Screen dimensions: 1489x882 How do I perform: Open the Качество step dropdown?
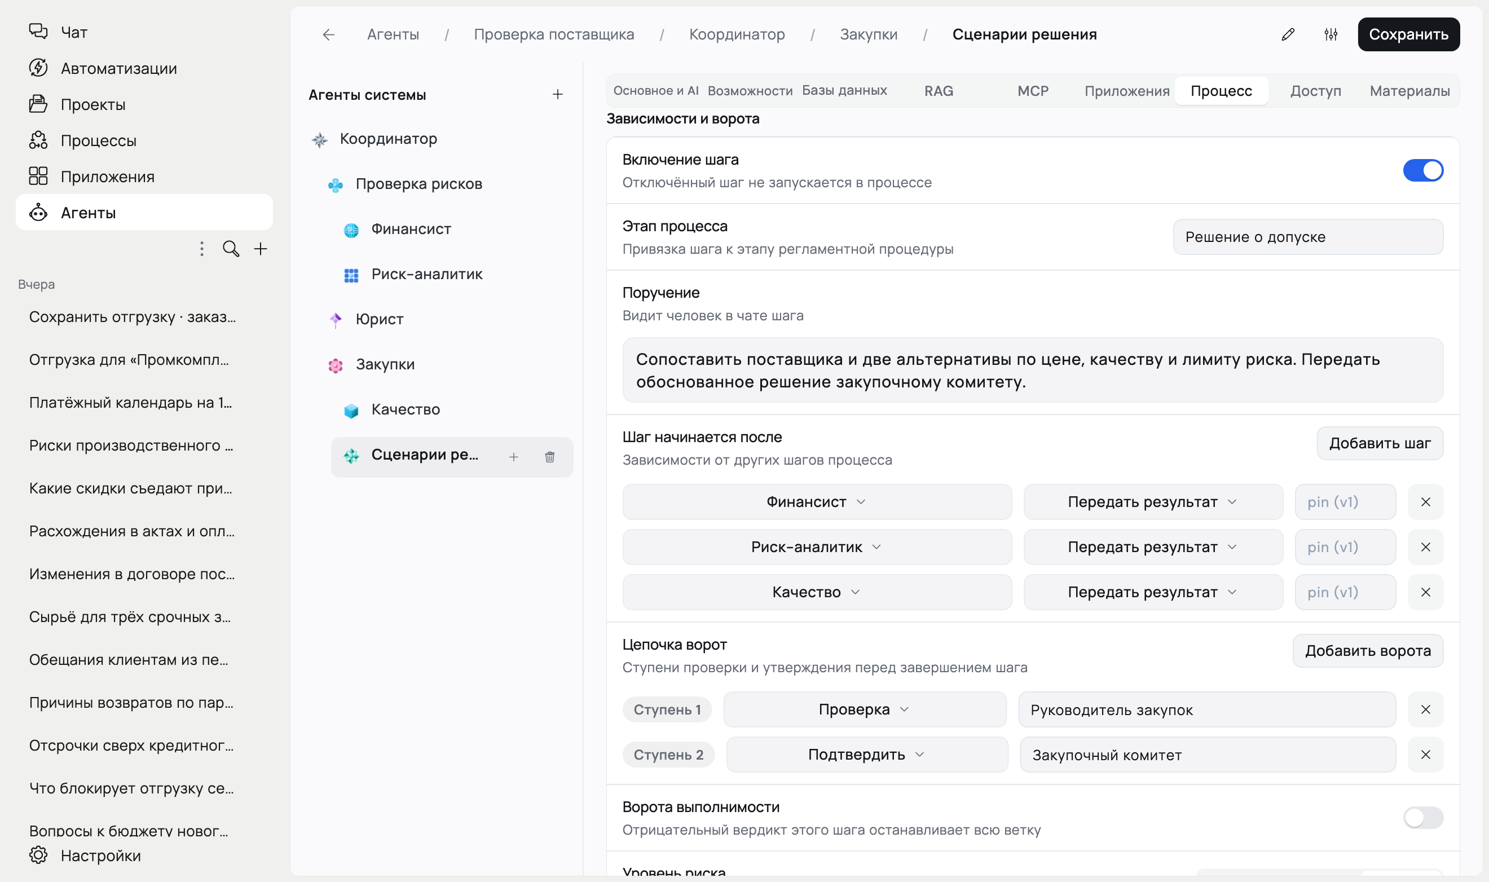tap(817, 593)
